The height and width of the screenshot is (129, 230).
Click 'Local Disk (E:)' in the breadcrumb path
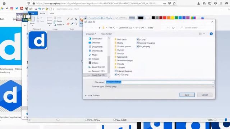(x=125, y=28)
